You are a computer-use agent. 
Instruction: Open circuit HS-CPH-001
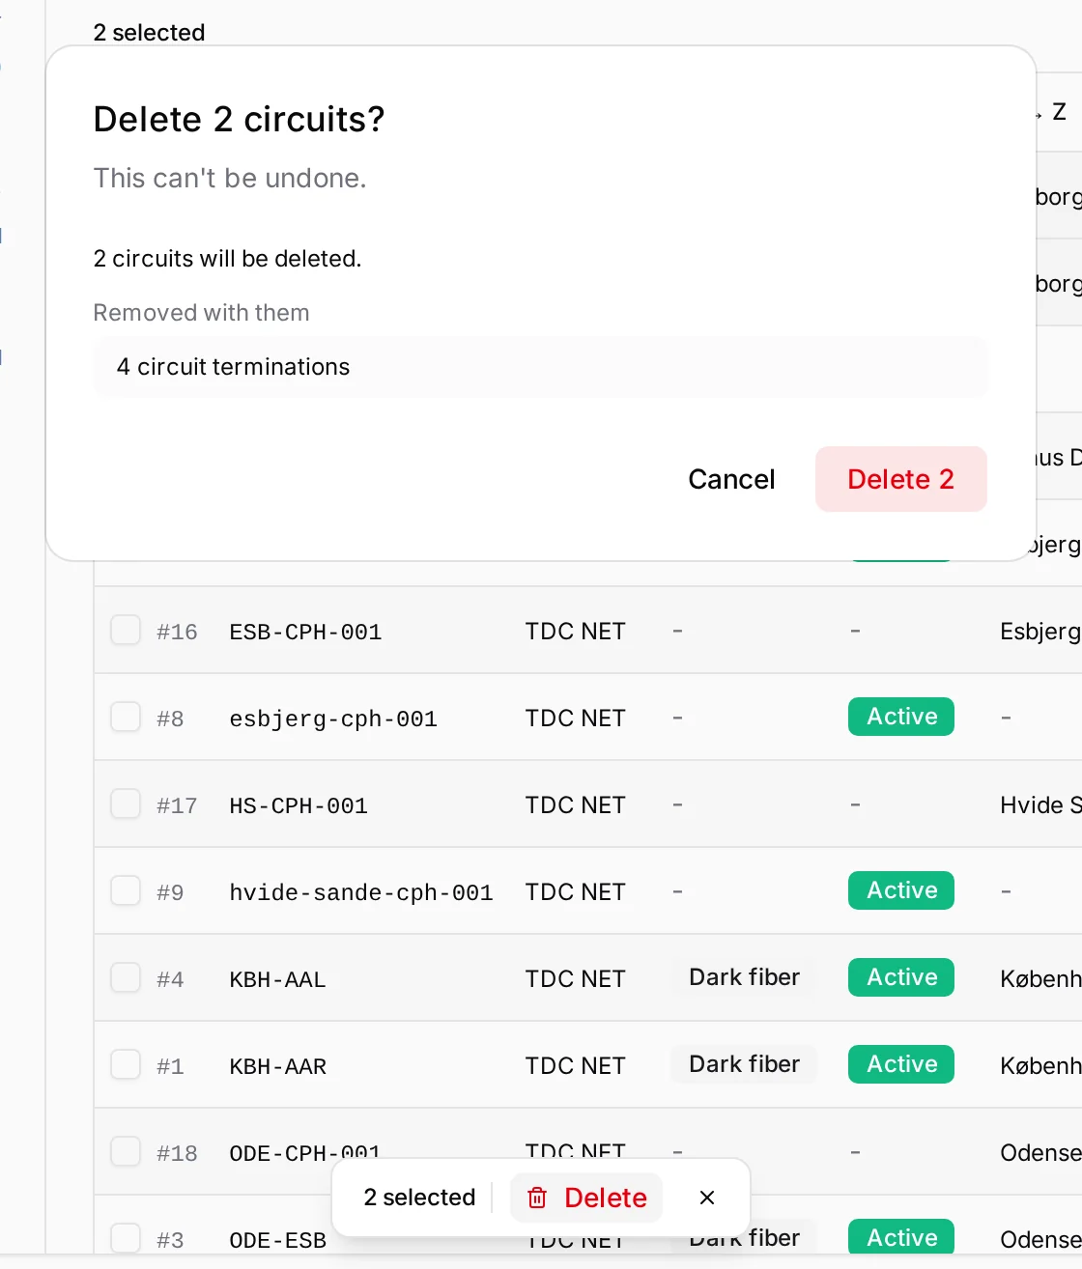coord(299,805)
